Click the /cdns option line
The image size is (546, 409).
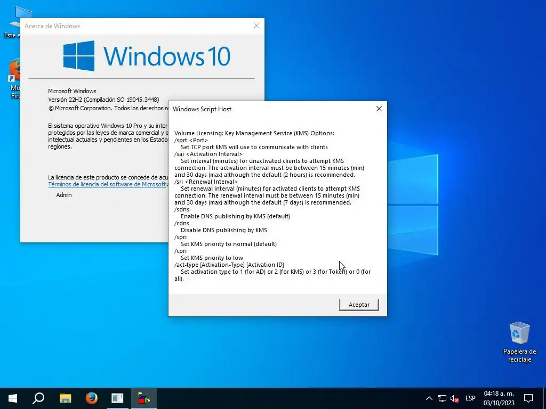[182, 223]
